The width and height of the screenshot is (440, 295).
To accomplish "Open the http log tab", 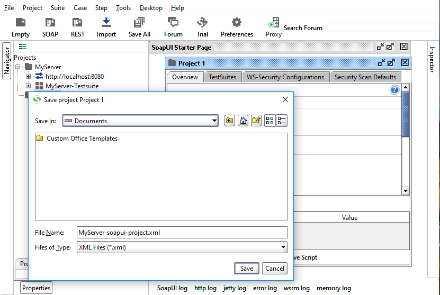I will 205,288.
